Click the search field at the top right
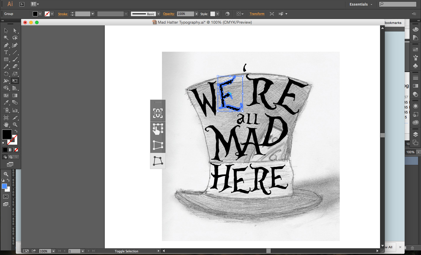 point(398,4)
